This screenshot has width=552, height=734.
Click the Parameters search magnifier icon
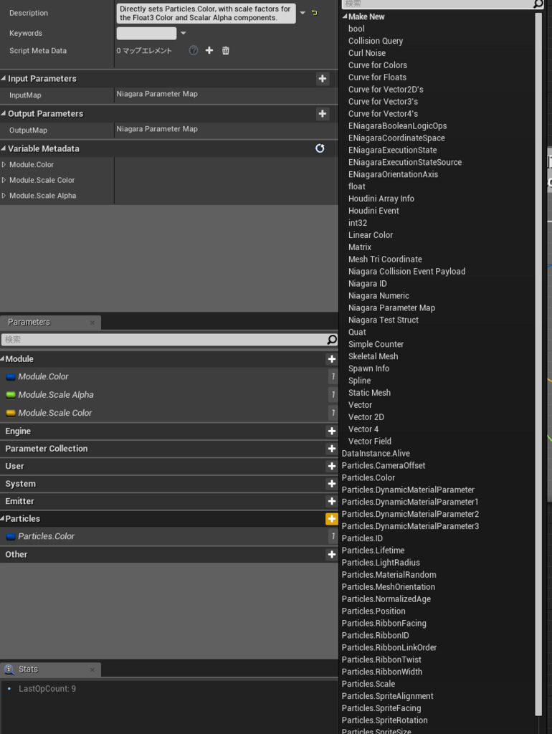[x=332, y=339]
